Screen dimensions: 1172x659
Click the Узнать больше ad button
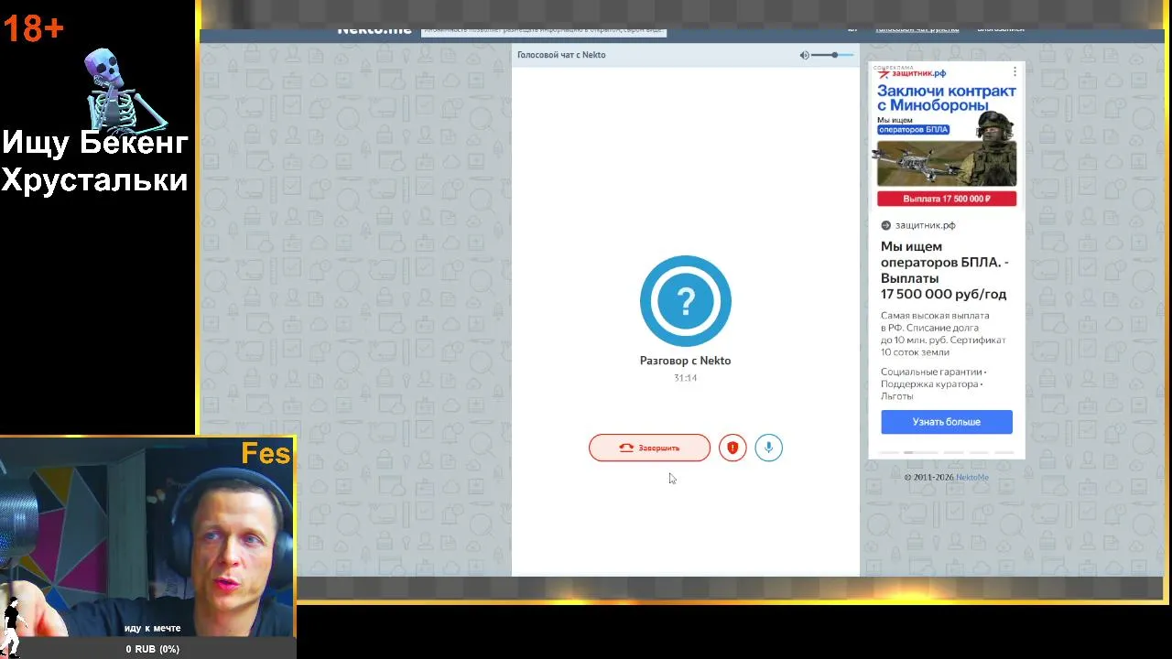click(947, 422)
